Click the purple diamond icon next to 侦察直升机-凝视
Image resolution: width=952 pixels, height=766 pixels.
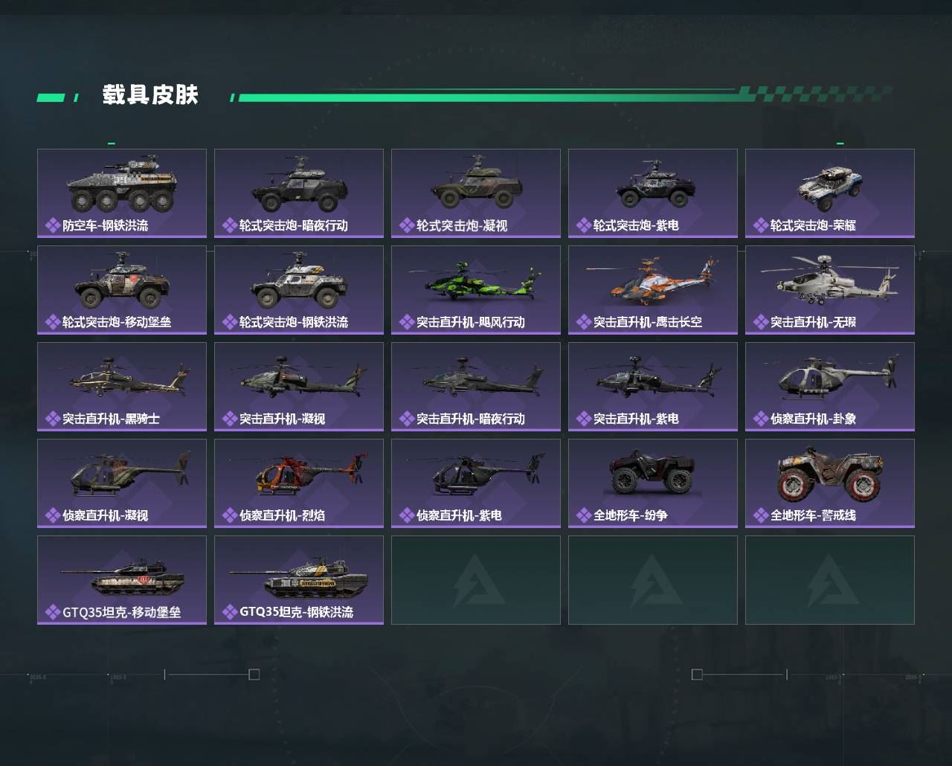pyautogui.click(x=53, y=515)
